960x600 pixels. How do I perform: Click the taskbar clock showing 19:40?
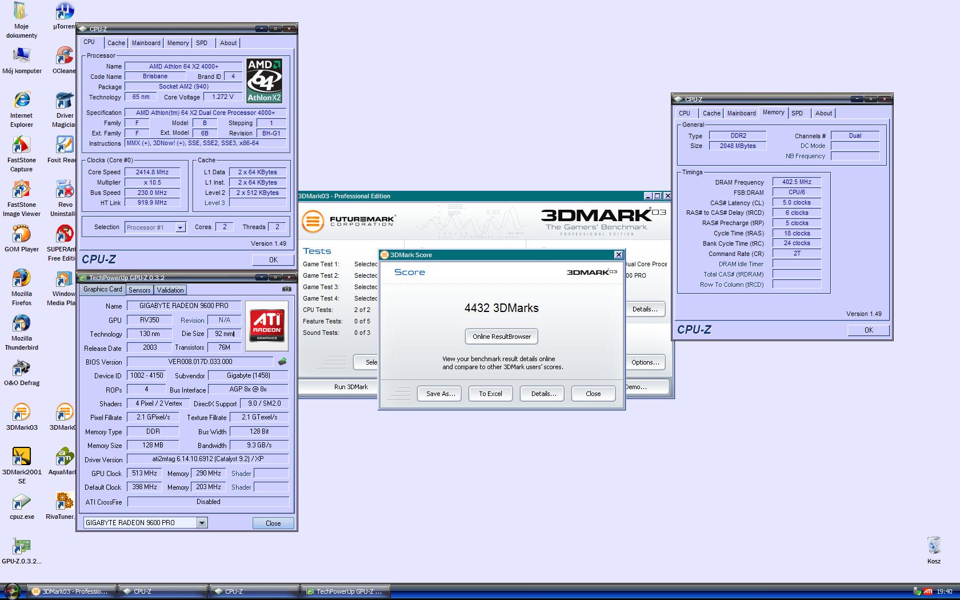pyautogui.click(x=945, y=591)
